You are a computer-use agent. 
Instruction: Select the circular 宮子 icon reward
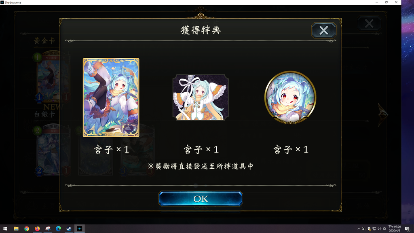[290, 97]
